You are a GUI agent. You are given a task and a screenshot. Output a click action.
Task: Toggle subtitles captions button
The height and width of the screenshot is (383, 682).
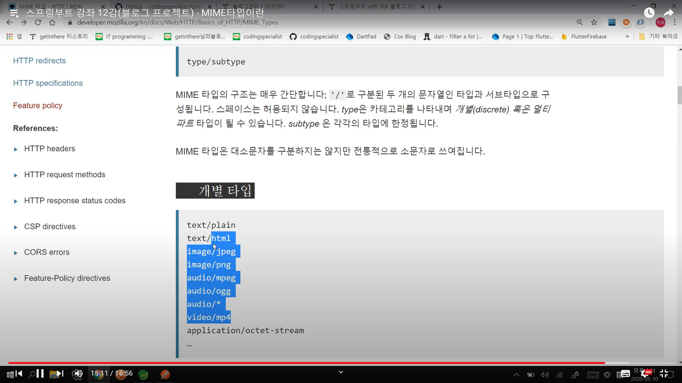[625, 373]
